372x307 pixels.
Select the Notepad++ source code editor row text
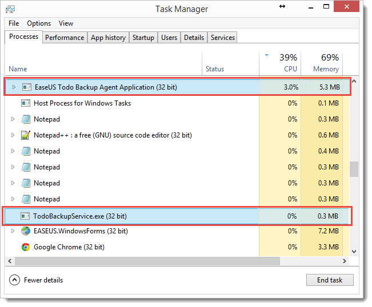click(x=113, y=135)
